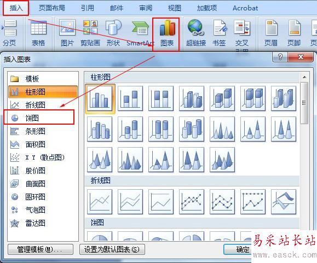Click the 交叉引用 cross-reference icon
The image size is (317, 263).
(242, 34)
